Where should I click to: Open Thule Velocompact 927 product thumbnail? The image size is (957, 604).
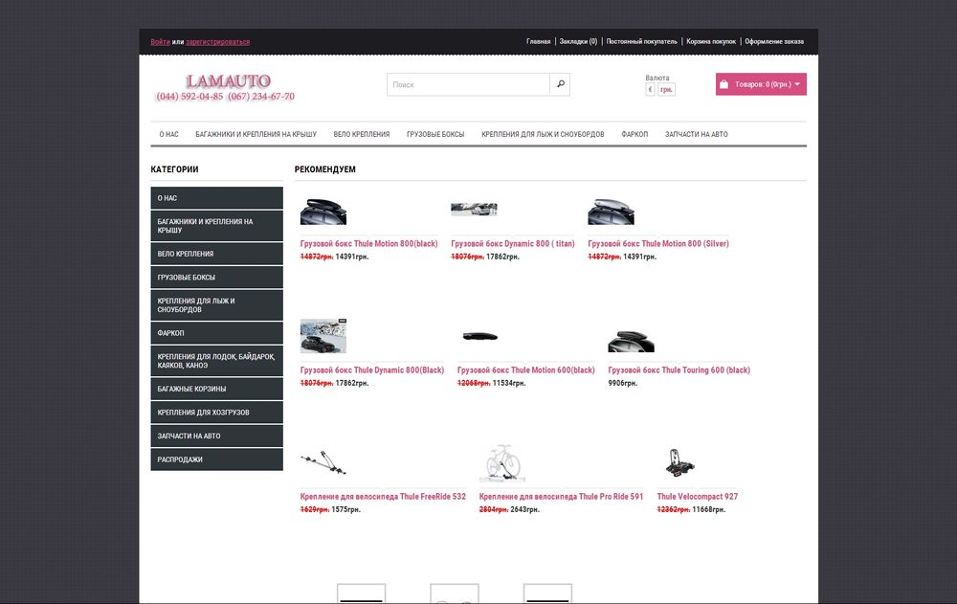click(679, 462)
